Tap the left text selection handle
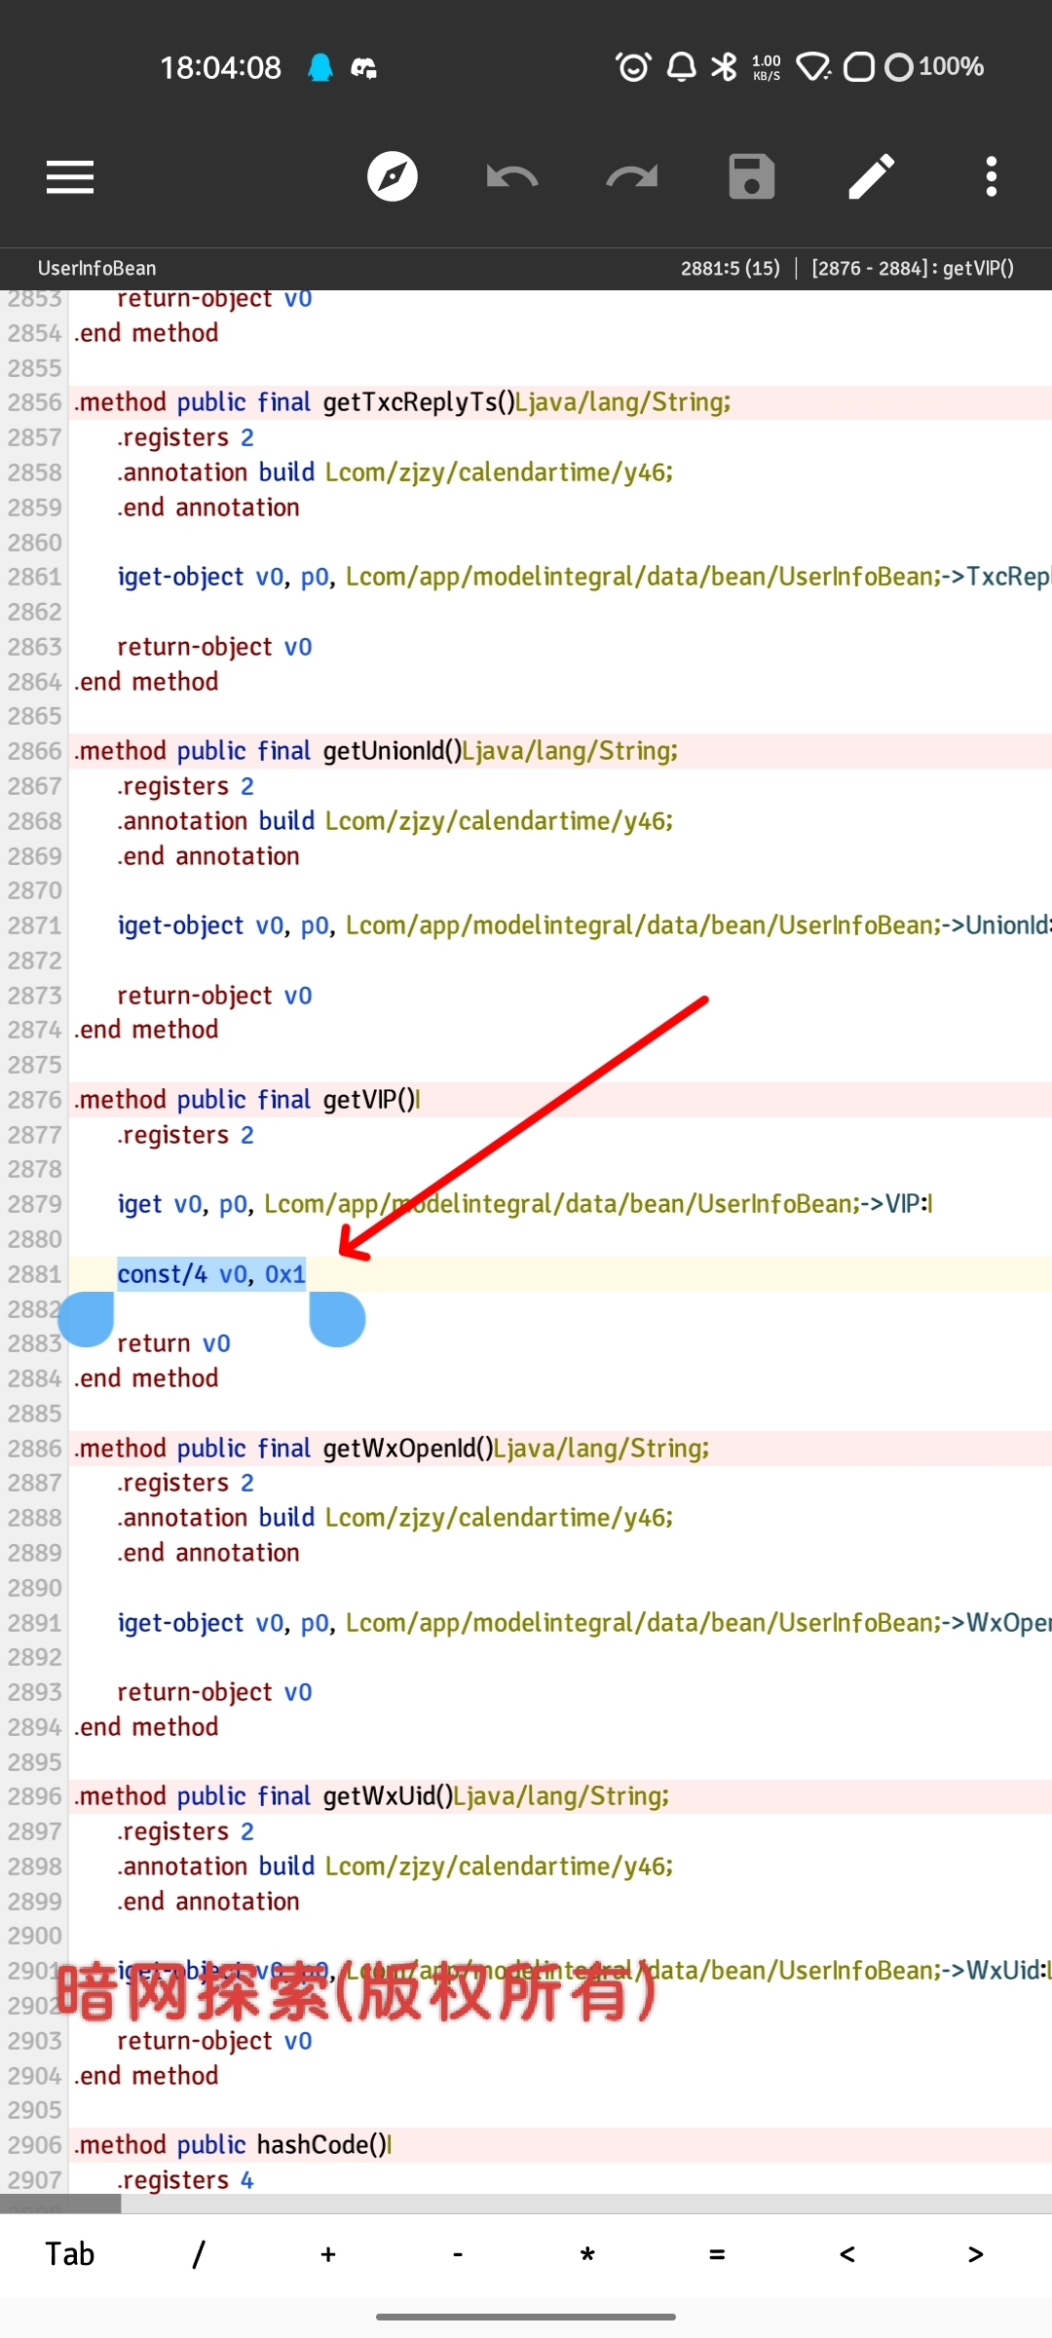Image resolution: width=1052 pixels, height=2338 pixels. tap(87, 1319)
